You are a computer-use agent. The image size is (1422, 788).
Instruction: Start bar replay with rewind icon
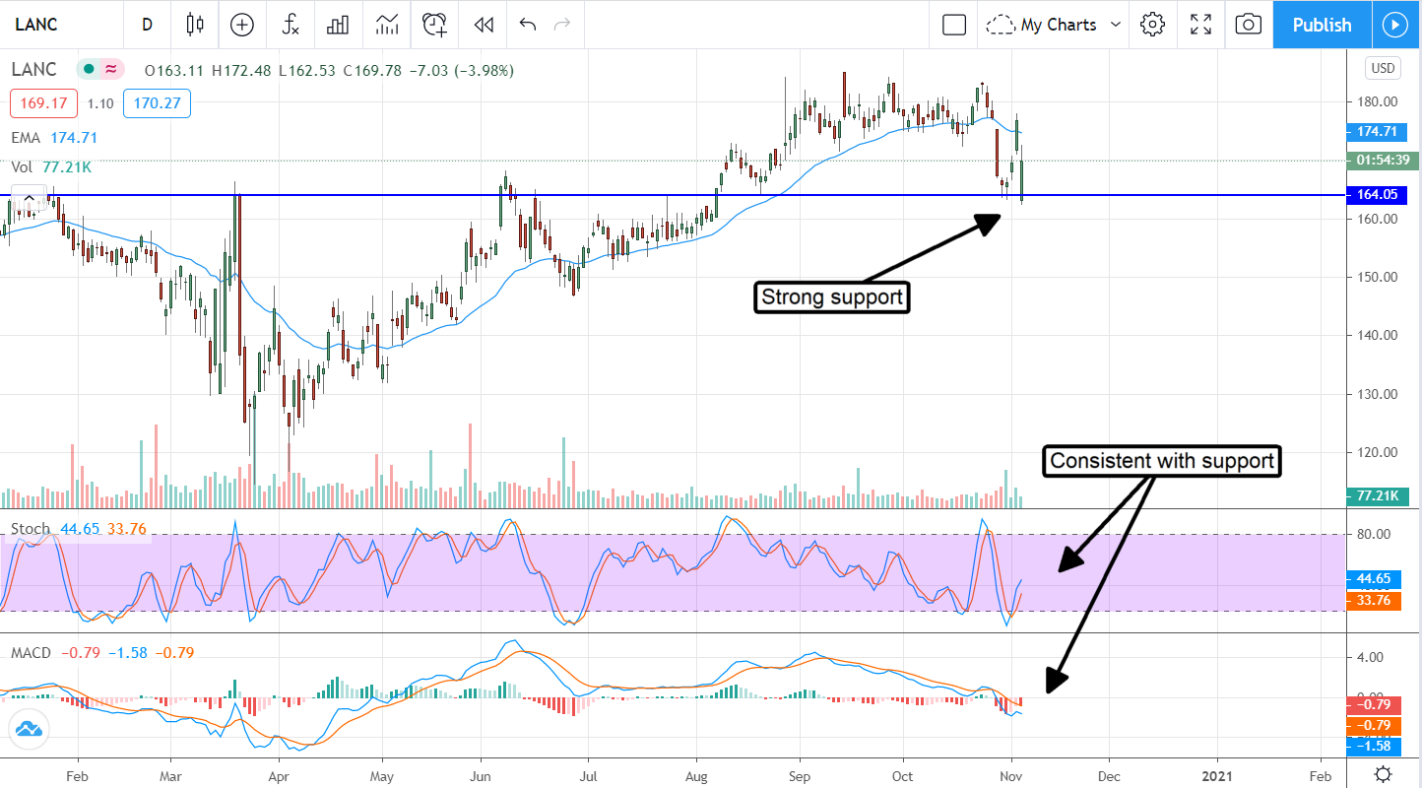tap(483, 25)
